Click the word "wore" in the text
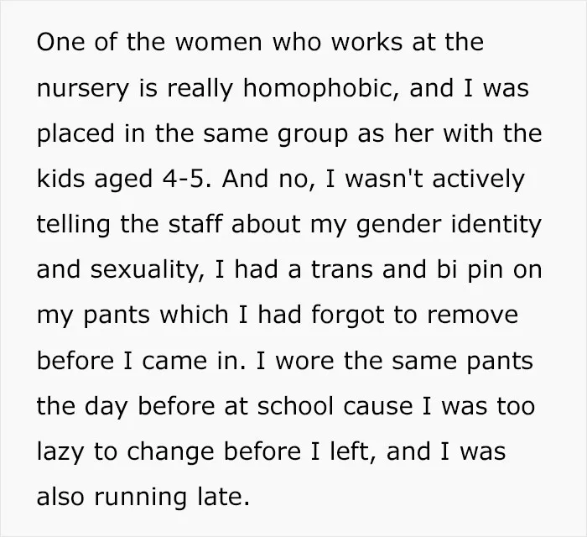Viewport: 587px width, 537px height. click(304, 362)
